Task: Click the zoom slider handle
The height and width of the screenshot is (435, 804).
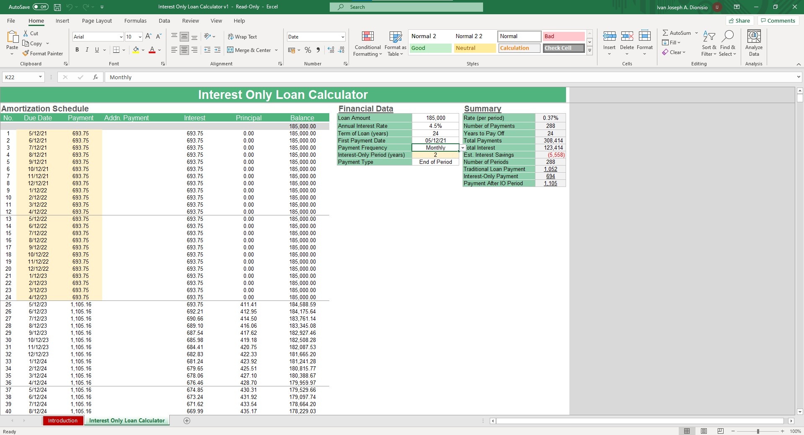Action: pyautogui.click(x=757, y=431)
